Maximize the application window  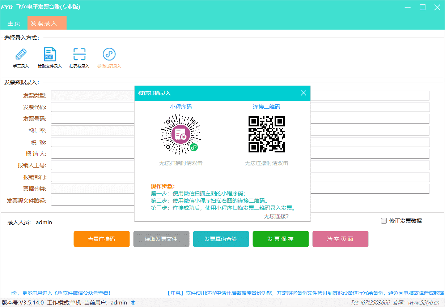pyautogui.click(x=423, y=7)
